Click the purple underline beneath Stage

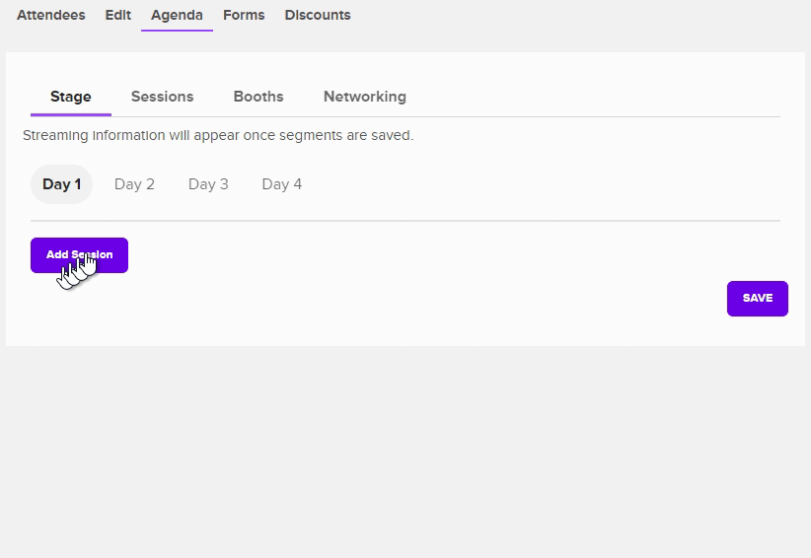(71, 115)
